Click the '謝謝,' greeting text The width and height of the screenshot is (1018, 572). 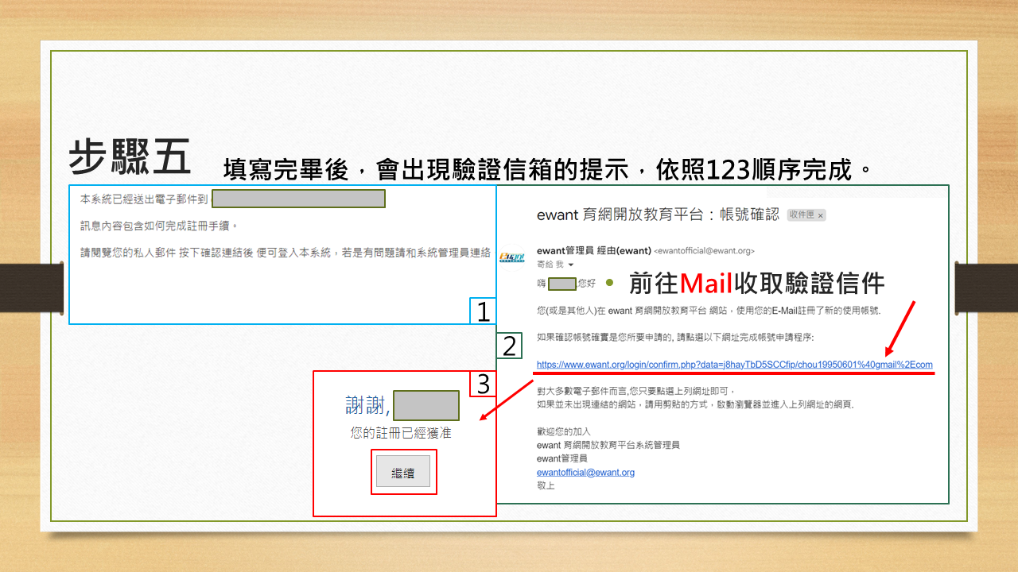coord(368,405)
